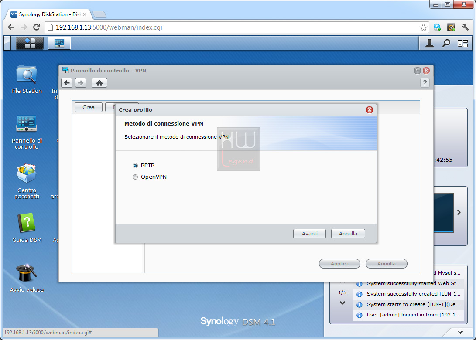This screenshot has height=340, width=476.
Task: Close the Synology DiskStation tab
Action: [x=85, y=14]
